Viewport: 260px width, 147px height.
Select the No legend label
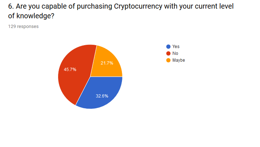coord(175,53)
